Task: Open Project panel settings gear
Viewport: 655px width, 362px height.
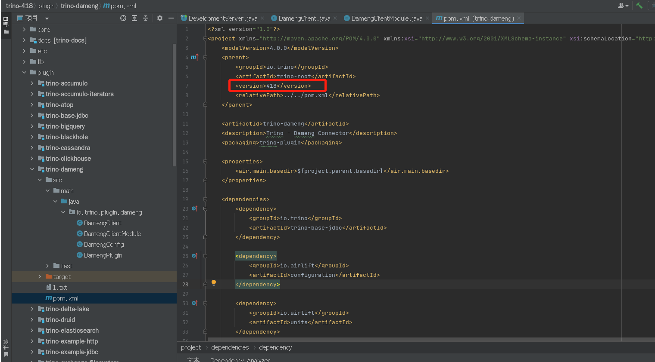Action: point(160,18)
